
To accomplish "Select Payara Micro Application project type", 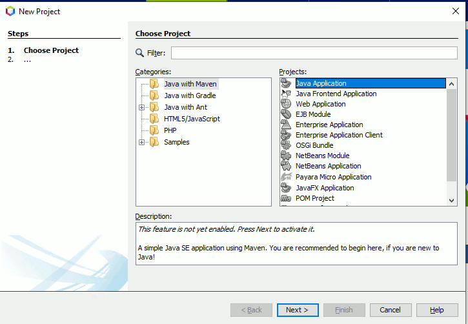I will click(x=333, y=177).
